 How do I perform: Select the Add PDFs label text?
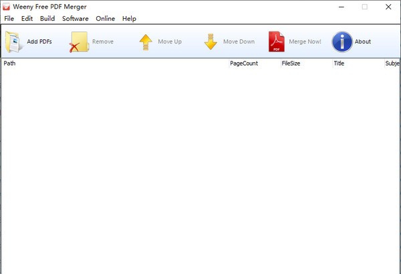tap(39, 41)
